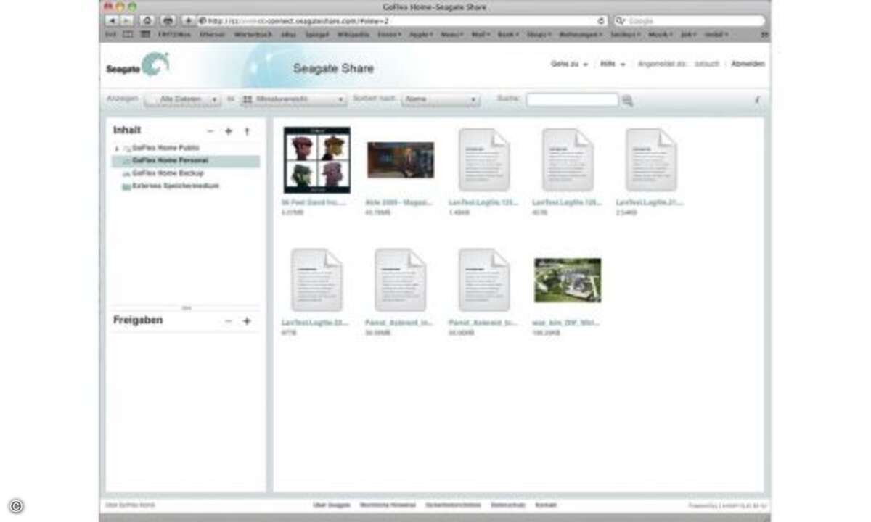Click the Spiegel bookmark
The height and width of the screenshot is (522, 871).
[316, 34]
